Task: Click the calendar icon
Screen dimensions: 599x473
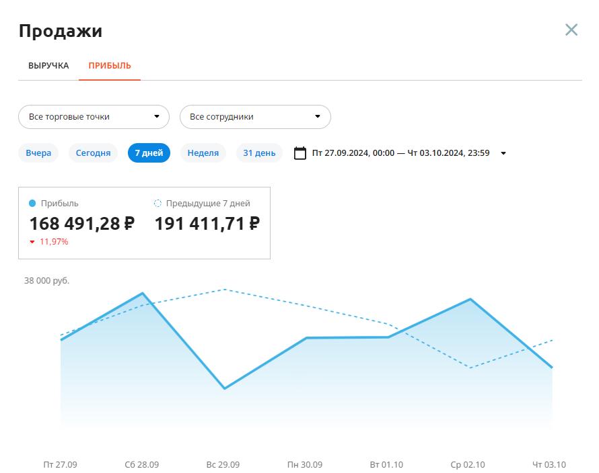Action: [300, 153]
